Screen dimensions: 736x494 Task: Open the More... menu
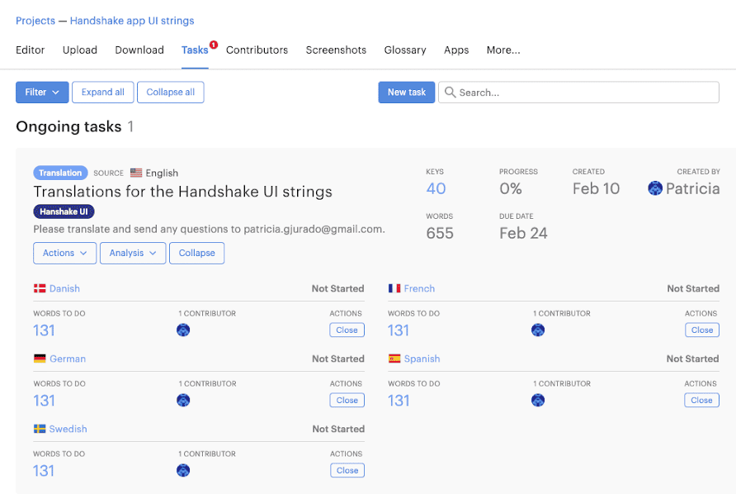(x=503, y=50)
